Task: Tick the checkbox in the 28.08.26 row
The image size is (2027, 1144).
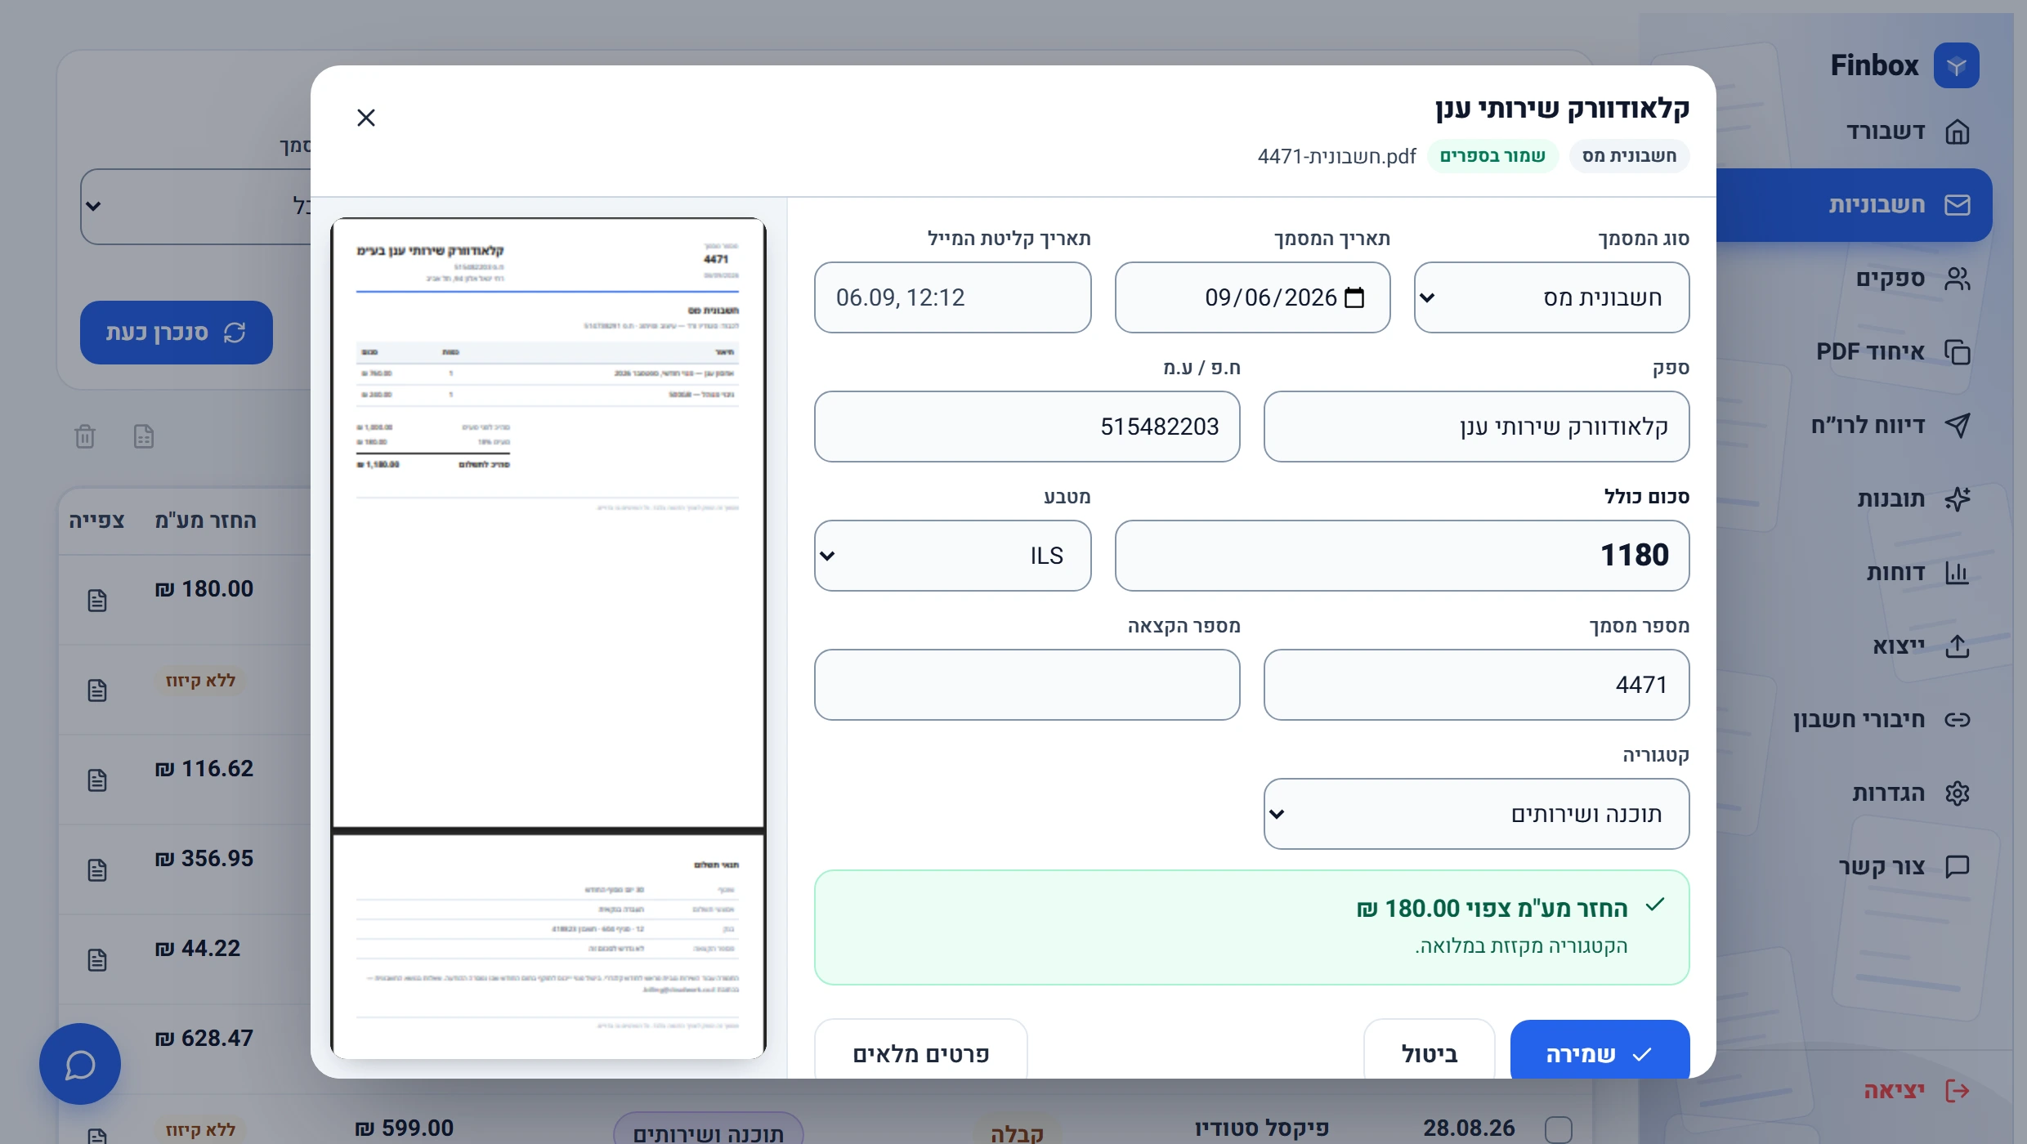Action: (1559, 1129)
